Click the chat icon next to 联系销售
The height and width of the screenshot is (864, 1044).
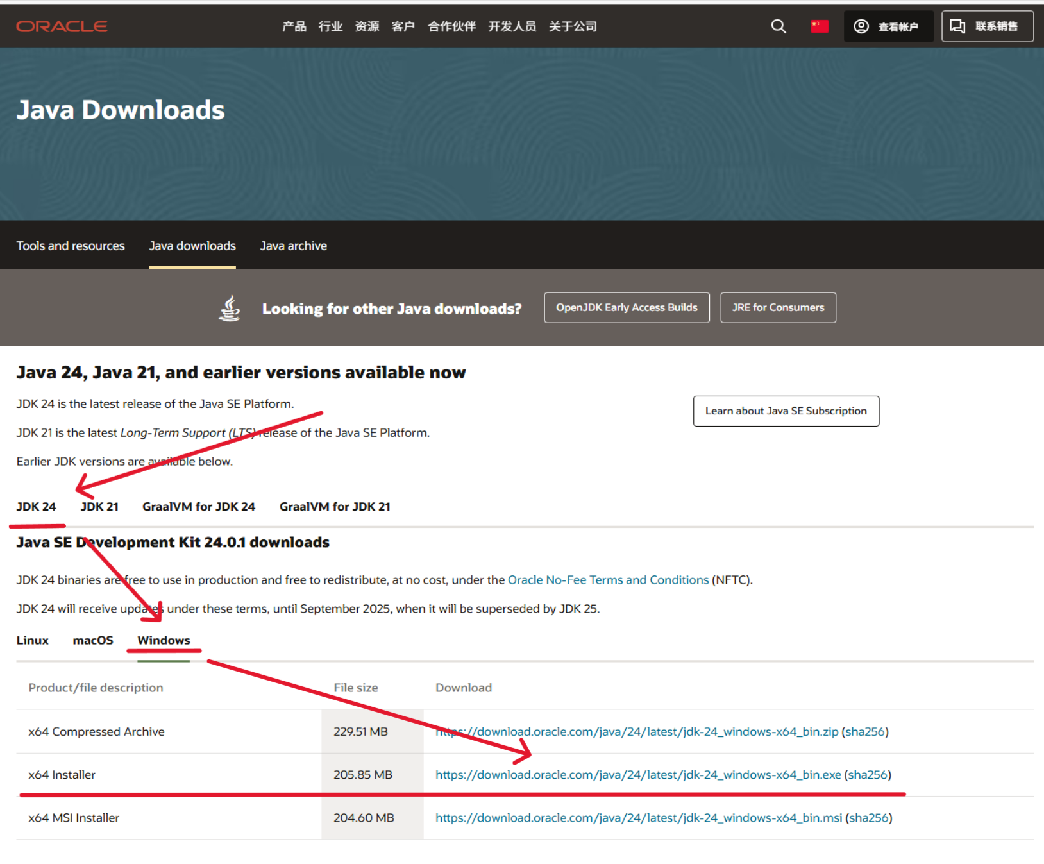coord(957,26)
